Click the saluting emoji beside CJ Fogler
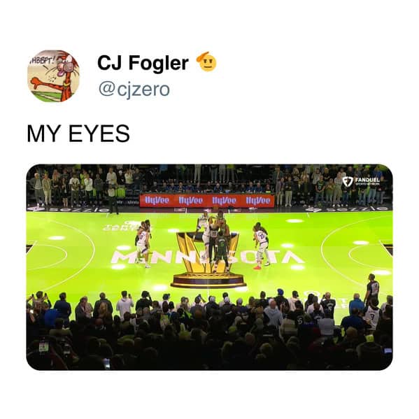Image resolution: width=419 pixels, height=419 pixels. pyautogui.click(x=206, y=62)
